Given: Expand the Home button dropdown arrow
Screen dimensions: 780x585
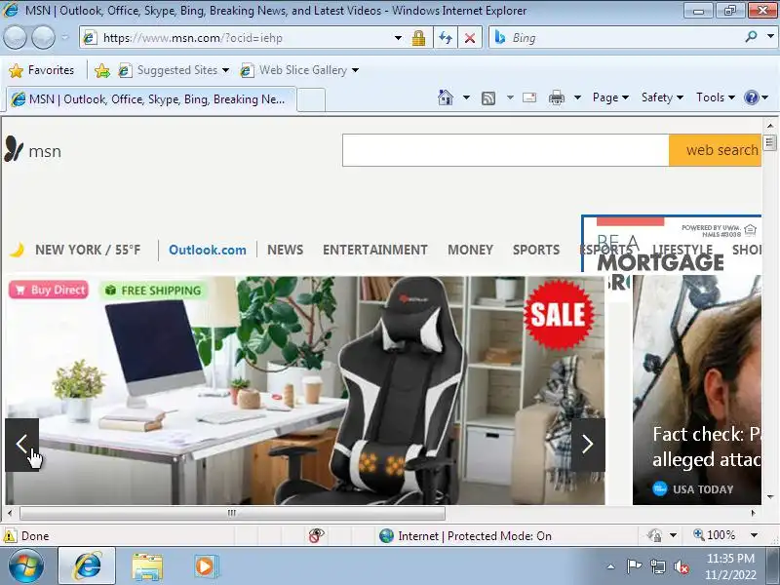Looking at the screenshot, I should point(466,97).
